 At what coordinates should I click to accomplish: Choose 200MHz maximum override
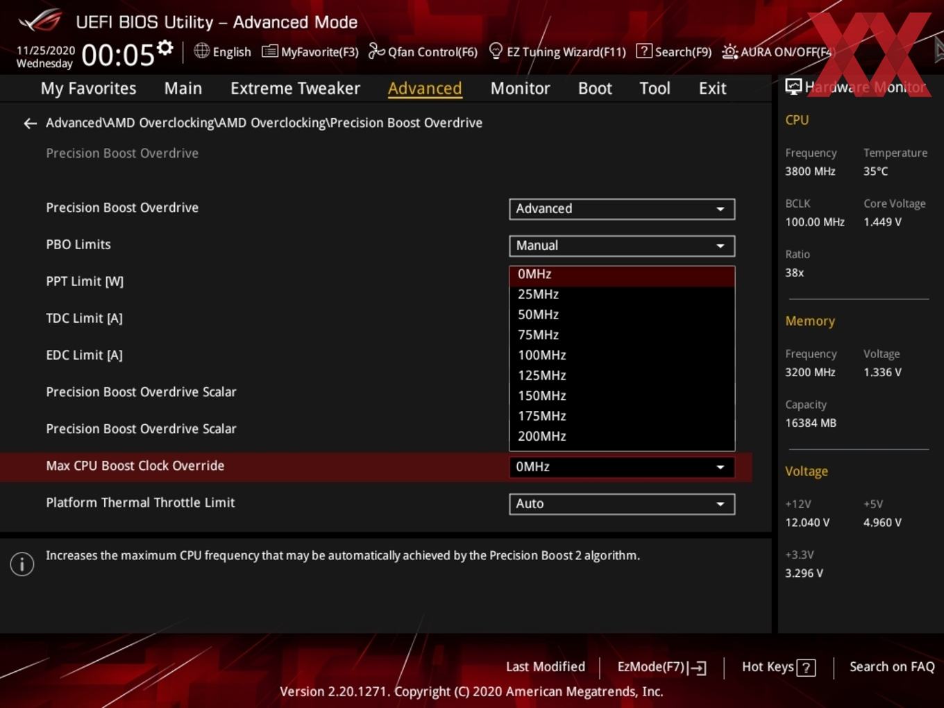pos(622,436)
